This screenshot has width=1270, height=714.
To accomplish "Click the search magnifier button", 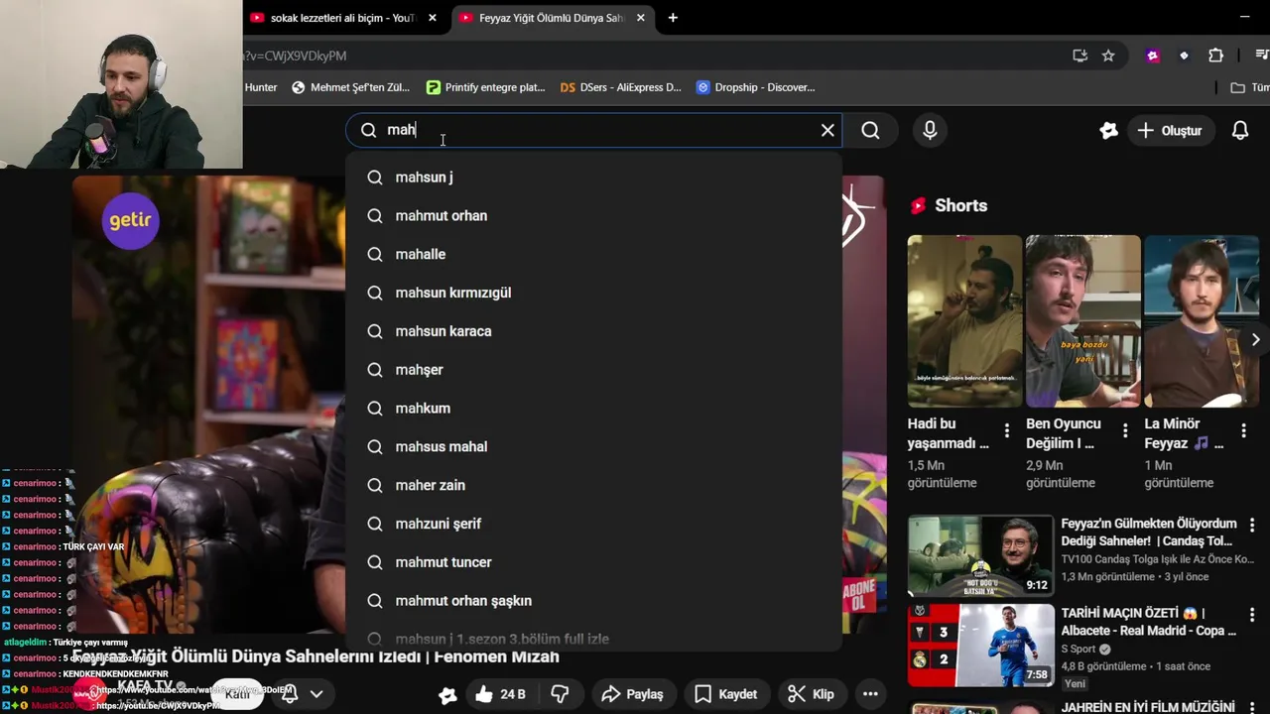I will click(x=870, y=130).
